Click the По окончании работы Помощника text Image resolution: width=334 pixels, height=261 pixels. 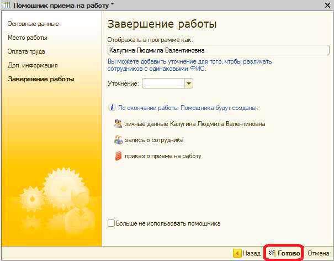click(x=188, y=108)
